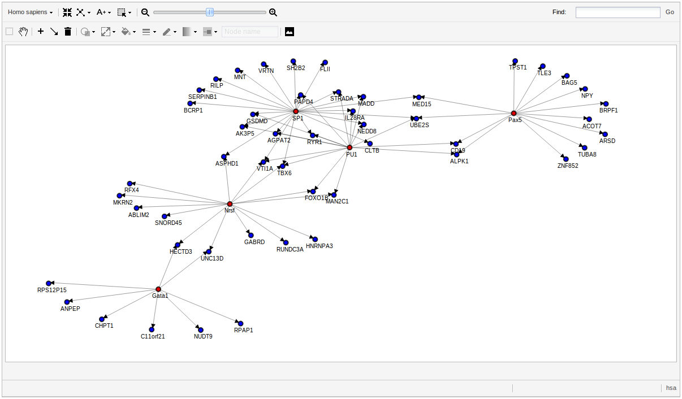
Task: Click inside the Find text field
Action: [x=618, y=12]
